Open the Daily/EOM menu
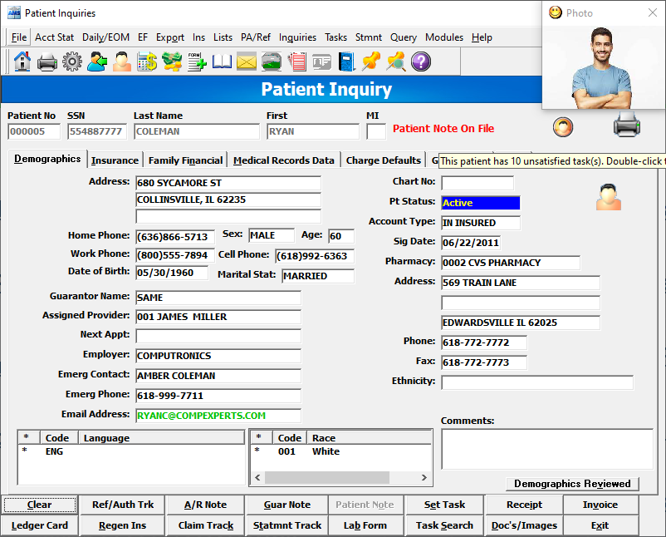 click(105, 37)
